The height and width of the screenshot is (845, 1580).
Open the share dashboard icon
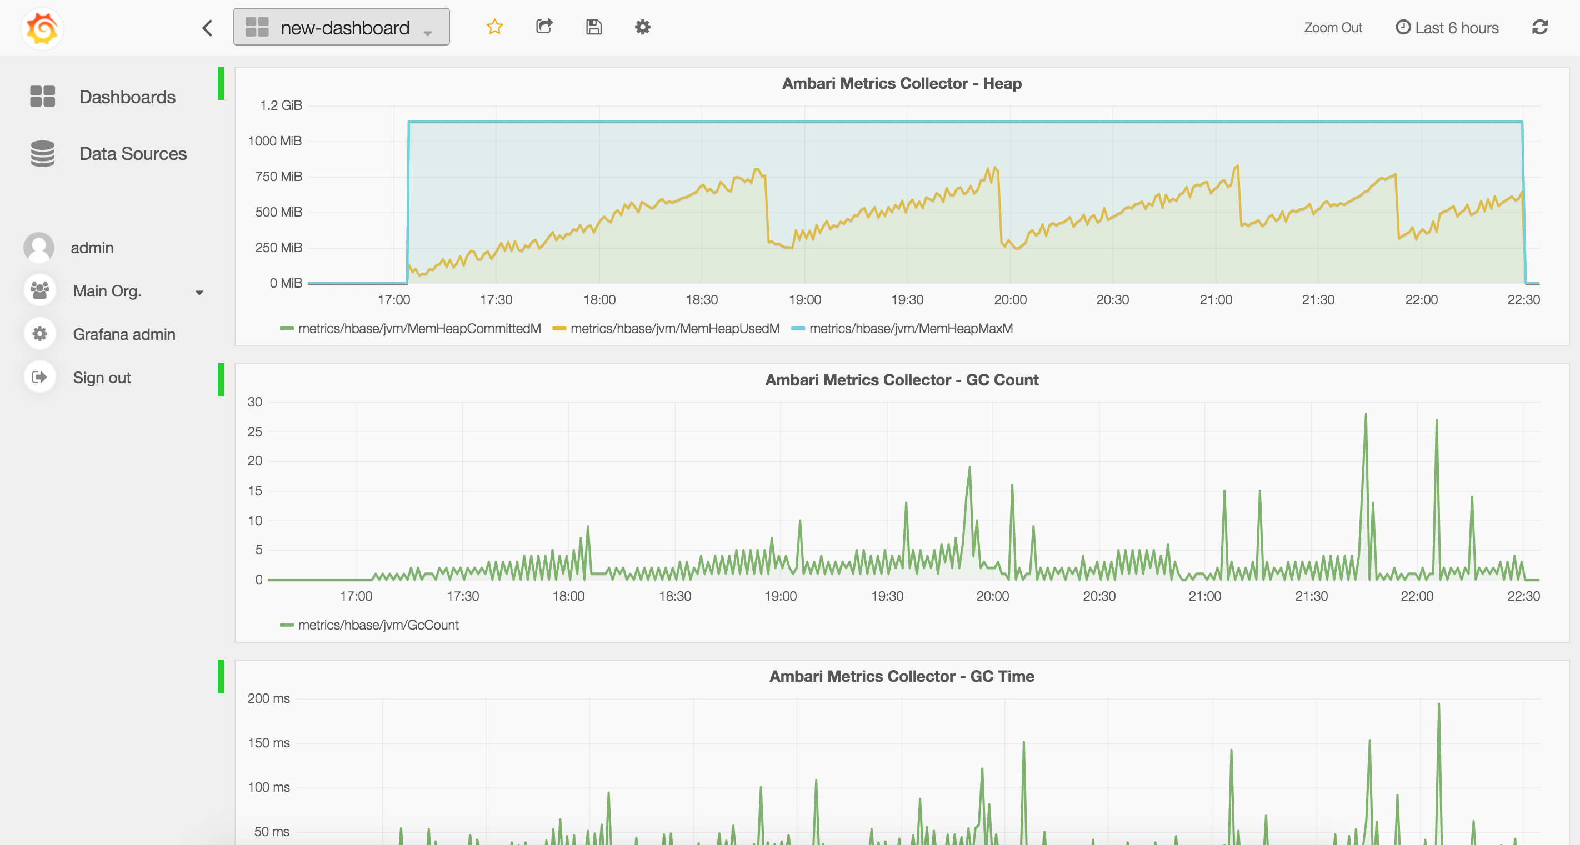pyautogui.click(x=544, y=26)
